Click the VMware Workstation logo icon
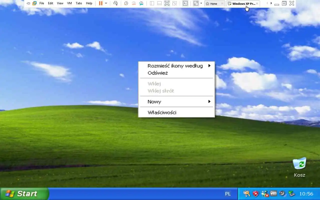320x200 pixels. pyautogui.click(x=34, y=3)
